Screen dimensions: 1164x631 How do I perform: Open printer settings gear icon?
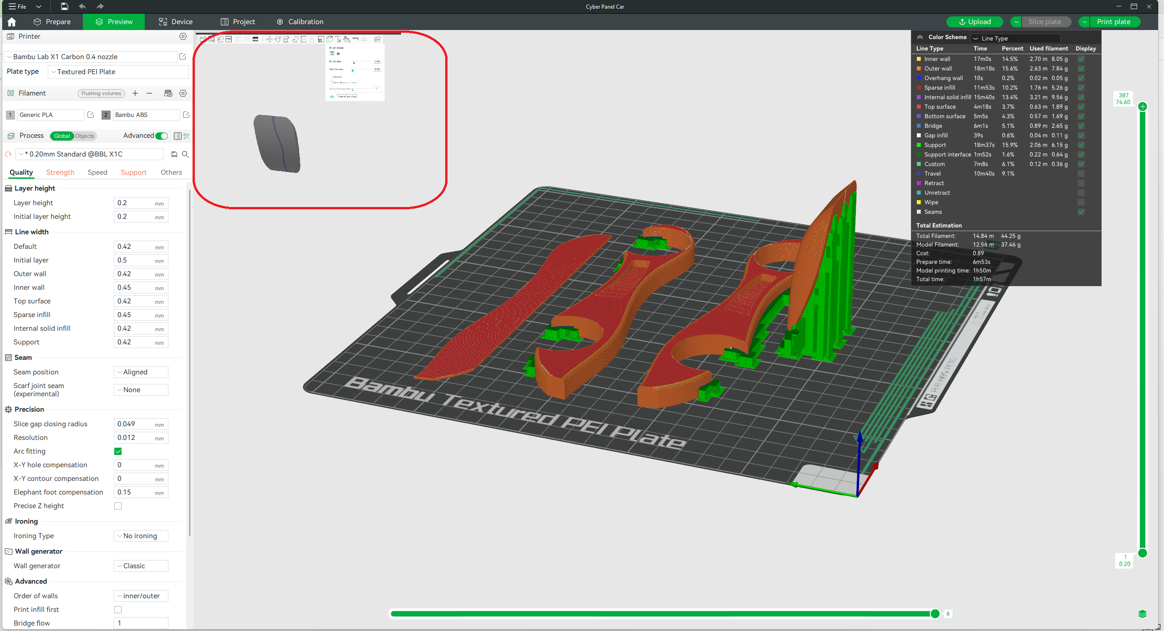click(183, 36)
